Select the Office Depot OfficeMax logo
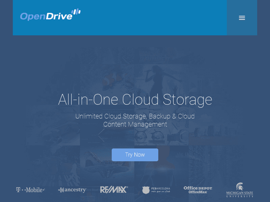 pos(198,190)
